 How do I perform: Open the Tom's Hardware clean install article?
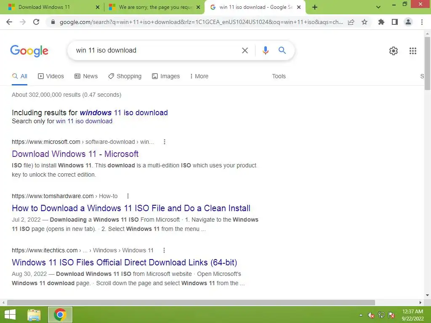pyautogui.click(x=131, y=208)
